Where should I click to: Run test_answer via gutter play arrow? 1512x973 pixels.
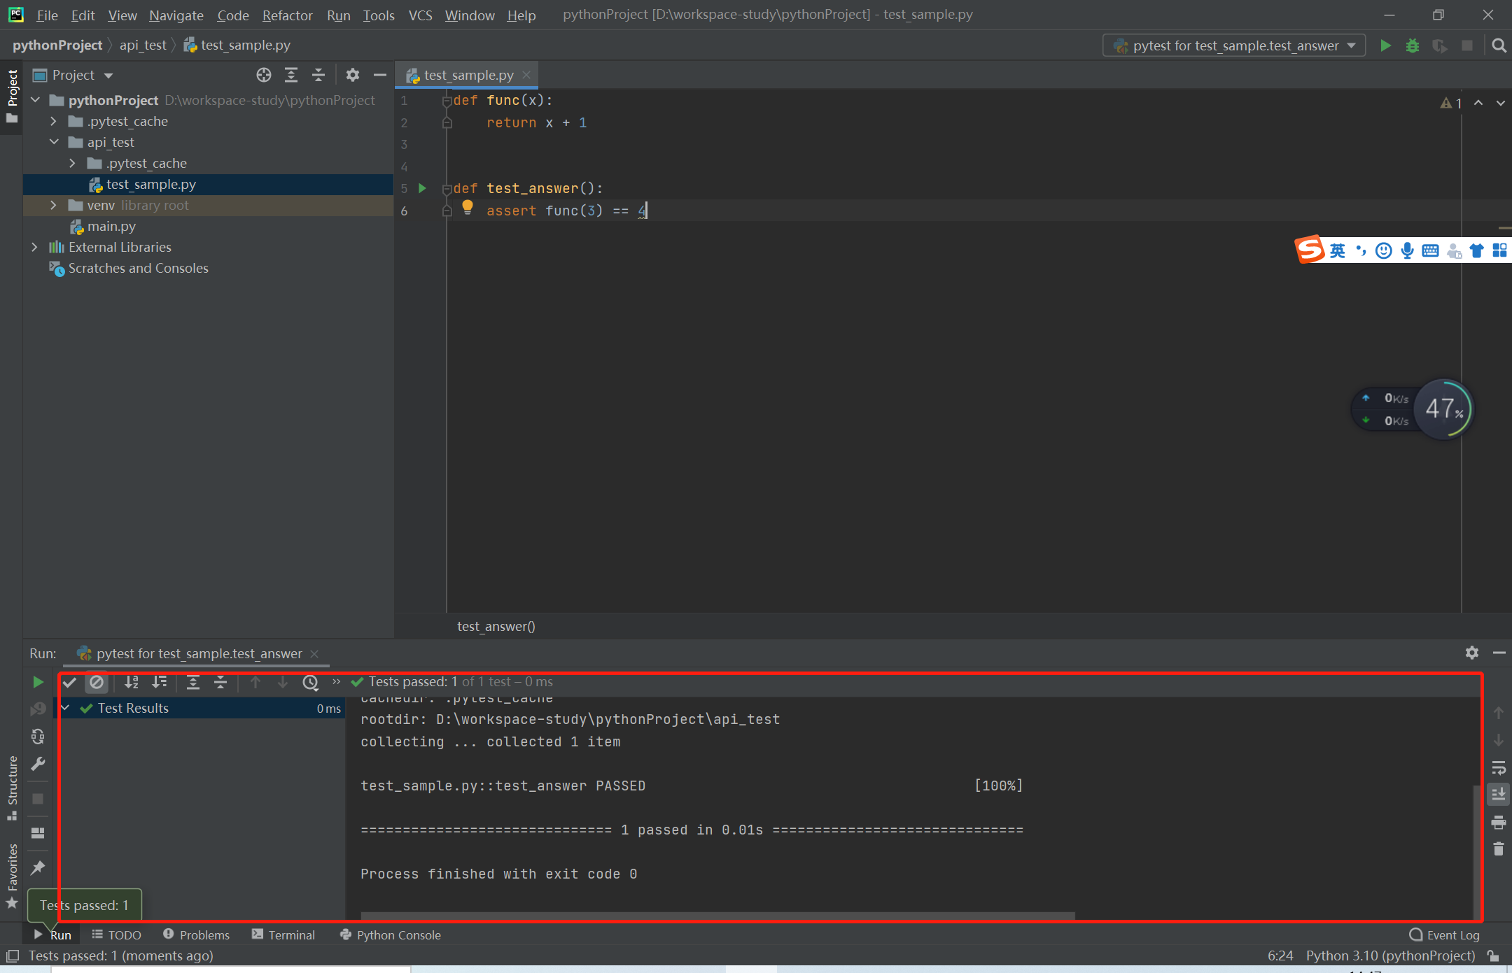422,188
